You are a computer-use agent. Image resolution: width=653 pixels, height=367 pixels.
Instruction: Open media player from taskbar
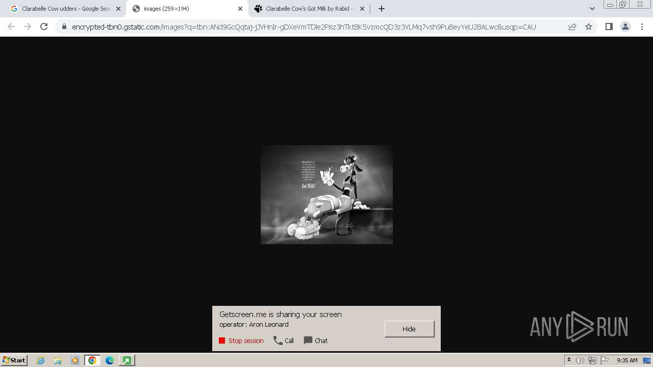(x=74, y=360)
